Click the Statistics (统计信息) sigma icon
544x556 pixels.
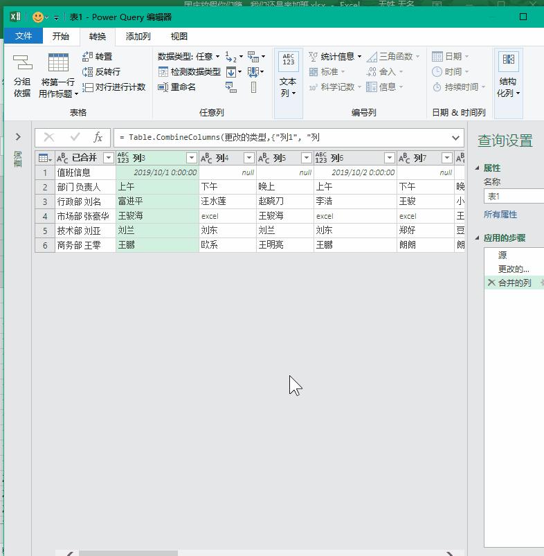(x=313, y=56)
